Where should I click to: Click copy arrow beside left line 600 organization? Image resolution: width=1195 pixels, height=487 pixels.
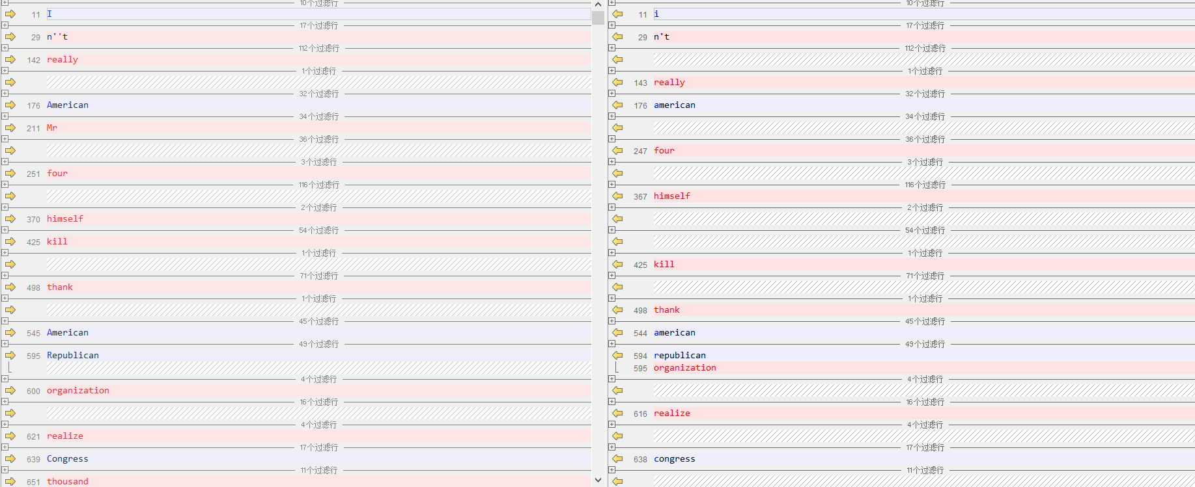(10, 391)
